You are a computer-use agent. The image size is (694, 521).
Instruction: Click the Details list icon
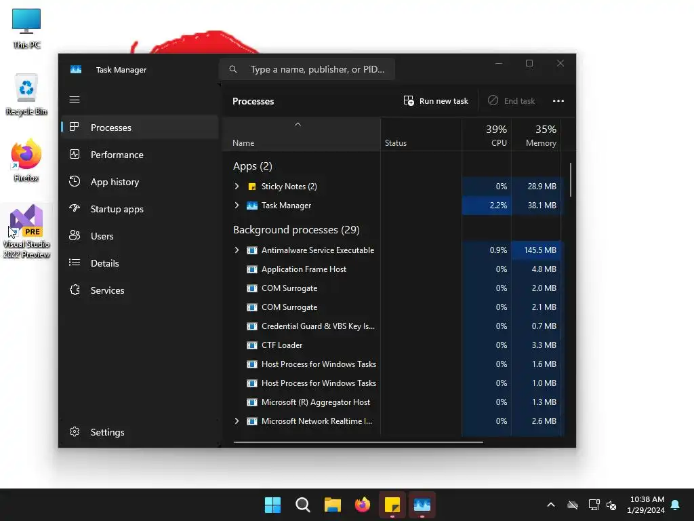point(75,263)
